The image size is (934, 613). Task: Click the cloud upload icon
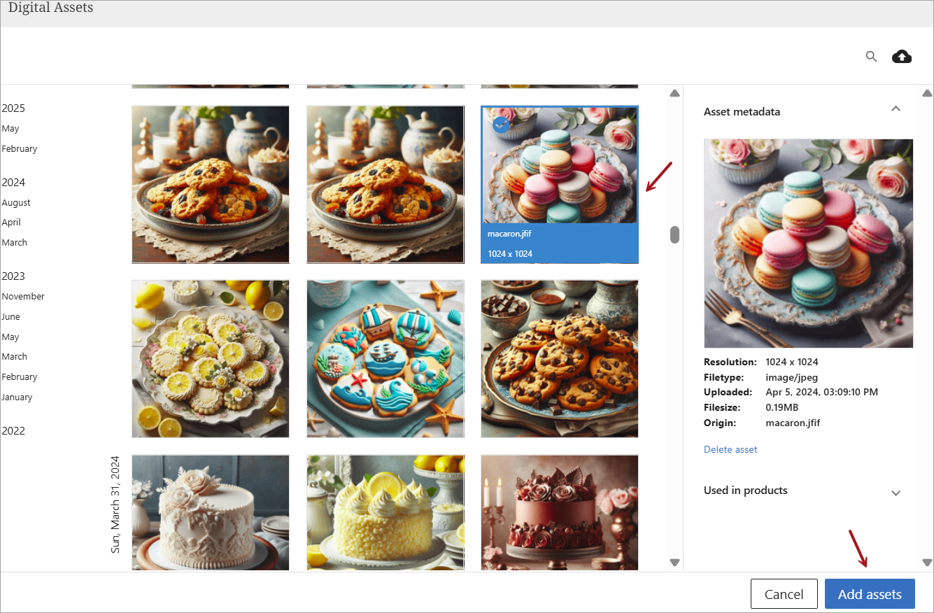click(902, 57)
